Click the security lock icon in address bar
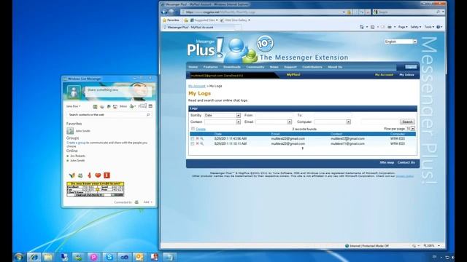Screen dimensions: 467x262 pyautogui.click(x=349, y=12)
